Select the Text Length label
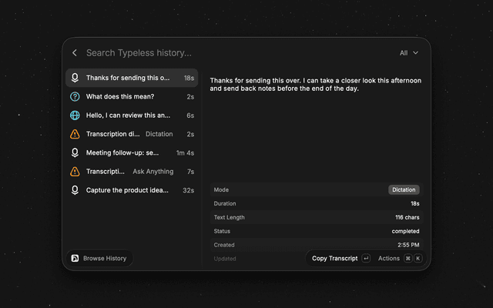493x308 pixels. [230, 217]
